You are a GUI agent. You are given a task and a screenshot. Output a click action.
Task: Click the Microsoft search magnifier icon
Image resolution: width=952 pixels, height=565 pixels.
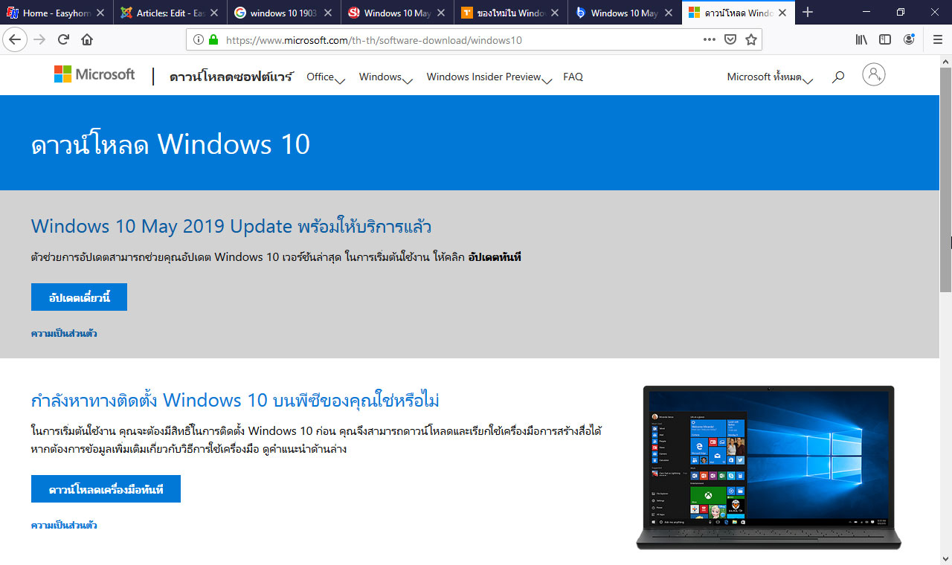(838, 76)
